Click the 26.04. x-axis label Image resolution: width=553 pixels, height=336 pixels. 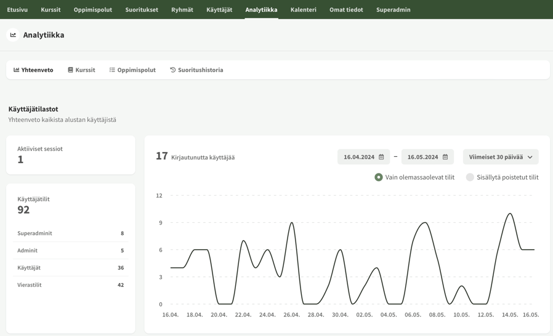pyautogui.click(x=292, y=315)
